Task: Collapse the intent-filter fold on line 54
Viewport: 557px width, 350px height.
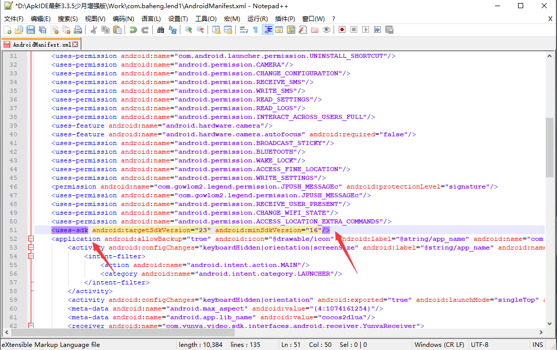Action: click(31, 256)
